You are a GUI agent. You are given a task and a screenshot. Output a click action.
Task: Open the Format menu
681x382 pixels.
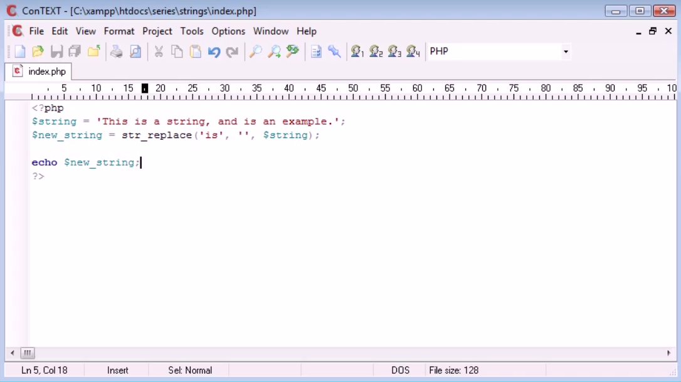pyautogui.click(x=119, y=31)
